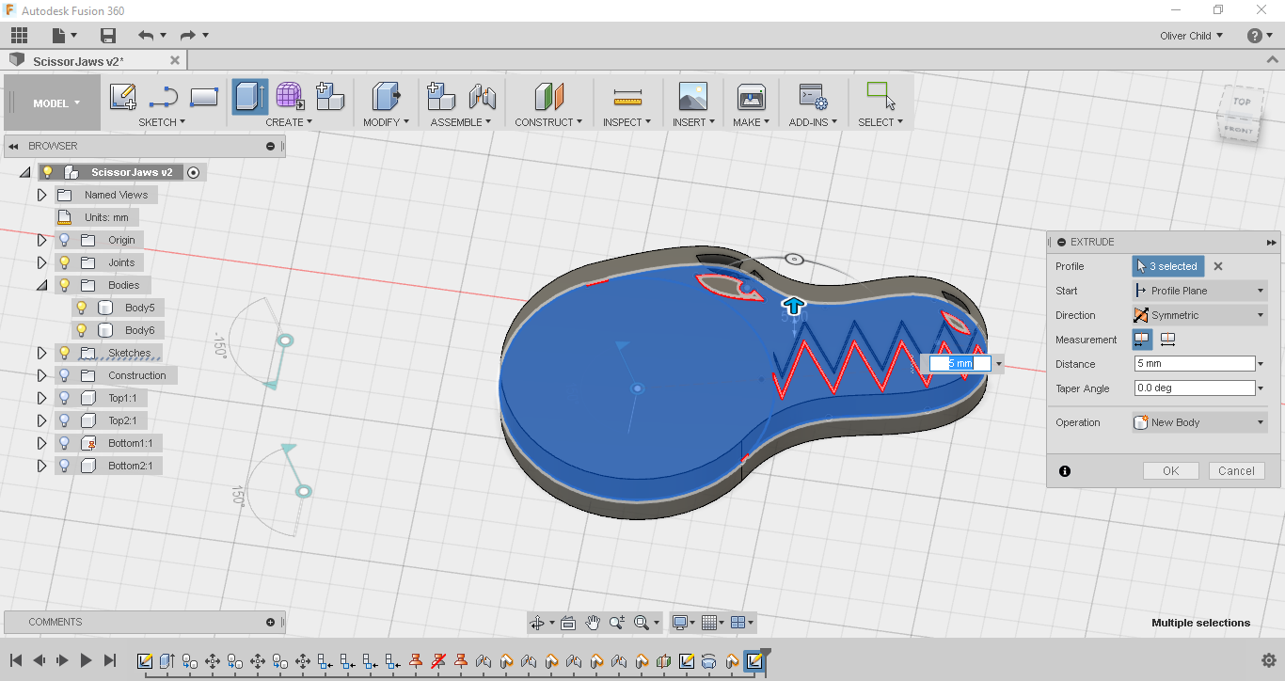Collapse the Bodies folder
This screenshot has width=1285, height=681.
(x=41, y=285)
